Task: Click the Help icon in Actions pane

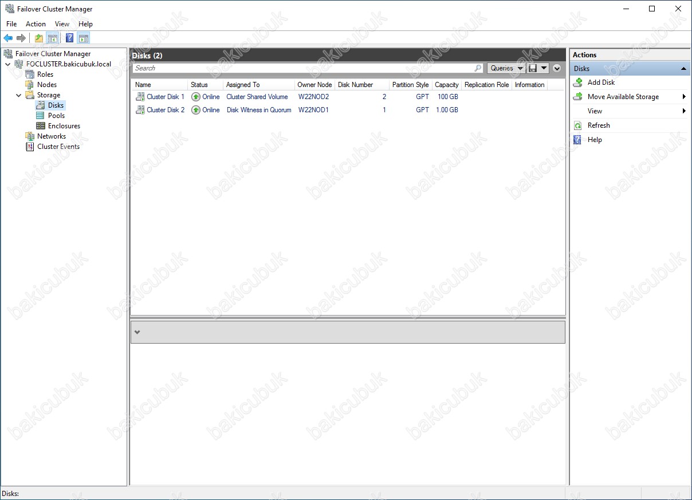Action: coord(578,140)
